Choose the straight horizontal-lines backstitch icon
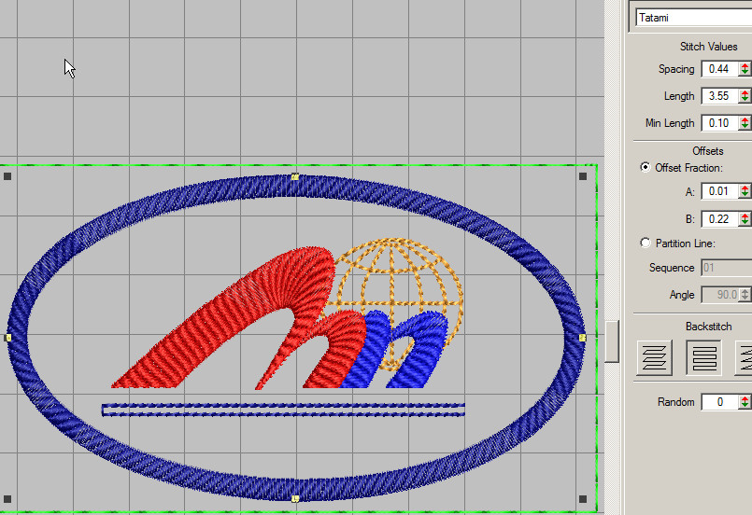Screen dimensions: 752x515 coord(704,358)
